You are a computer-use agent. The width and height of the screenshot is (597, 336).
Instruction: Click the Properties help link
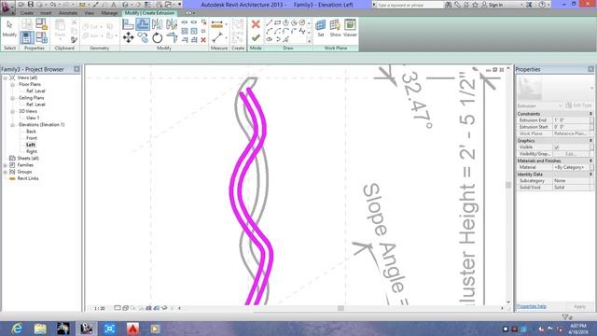532,306
